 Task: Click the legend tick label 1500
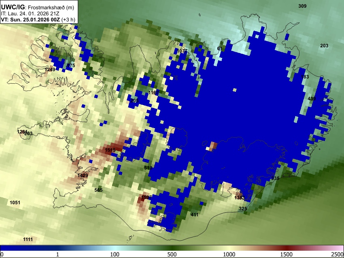point(286,254)
